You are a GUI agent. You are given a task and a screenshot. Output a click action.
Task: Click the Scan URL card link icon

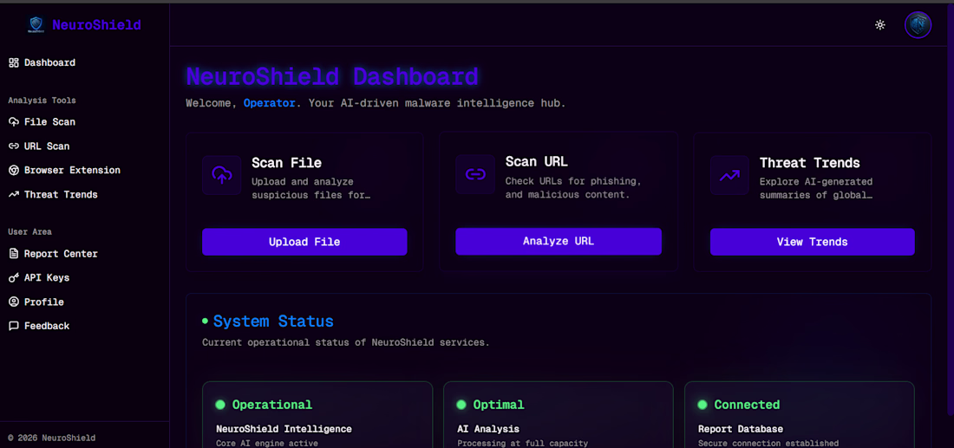coord(475,174)
